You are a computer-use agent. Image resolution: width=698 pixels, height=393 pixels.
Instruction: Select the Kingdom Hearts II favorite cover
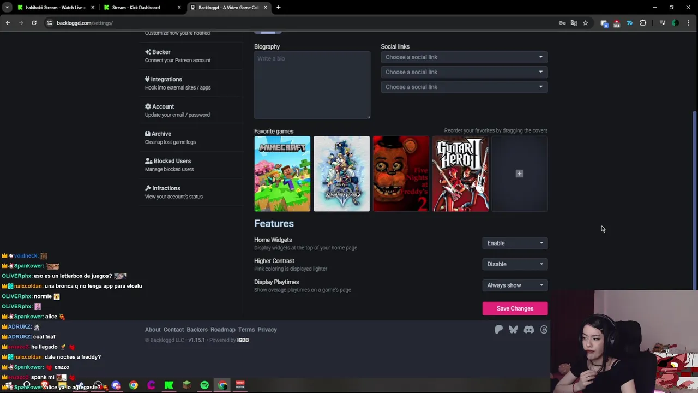pyautogui.click(x=341, y=174)
